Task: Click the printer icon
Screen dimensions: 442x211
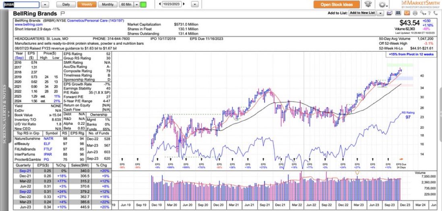Action: (x=415, y=13)
